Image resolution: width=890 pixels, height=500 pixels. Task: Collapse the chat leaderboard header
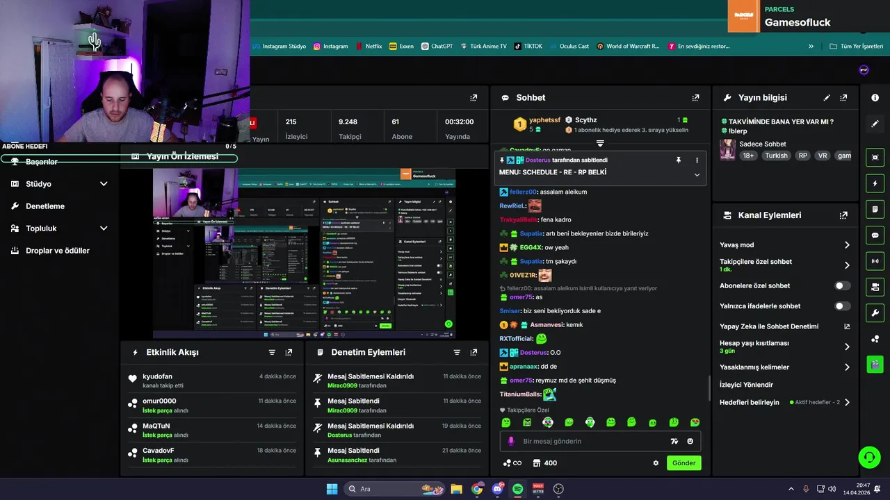tap(600, 143)
